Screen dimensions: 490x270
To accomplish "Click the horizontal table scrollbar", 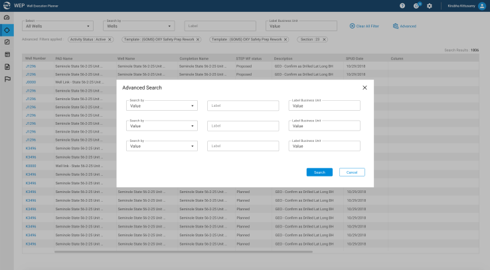I will [x=183, y=251].
